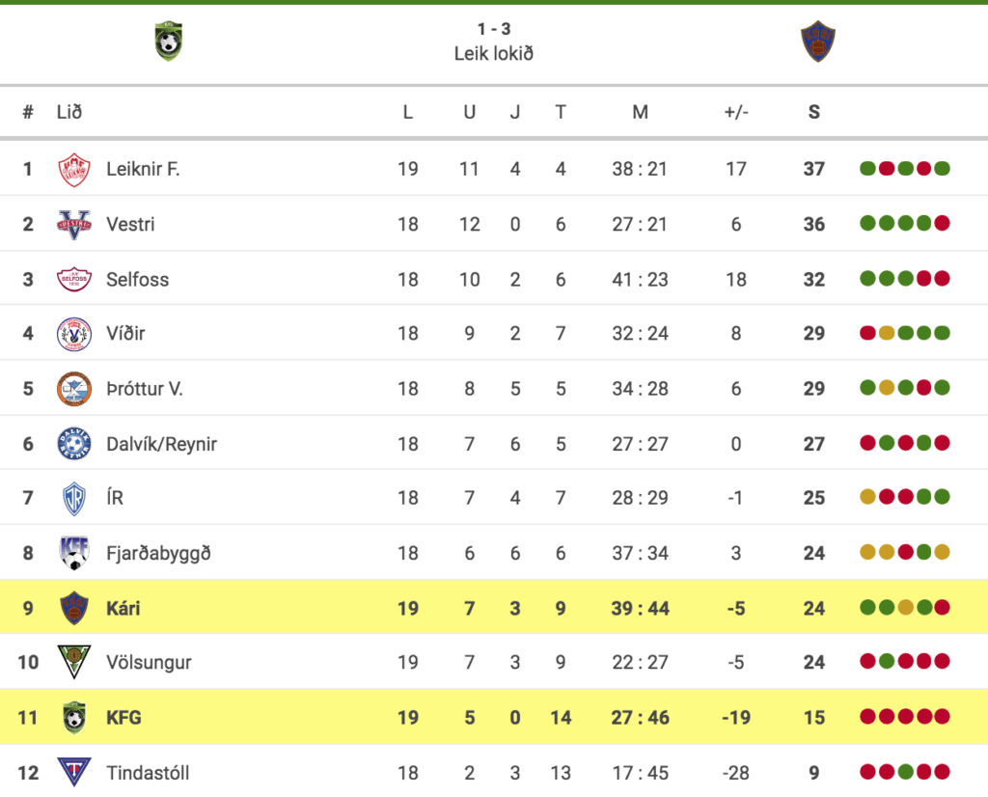This screenshot has width=988, height=797.
Task: Click the Völsungur triangular crest
Action: pos(74,662)
